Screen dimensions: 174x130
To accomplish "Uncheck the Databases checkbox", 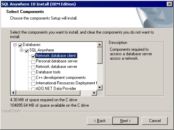I will tap(20, 45).
